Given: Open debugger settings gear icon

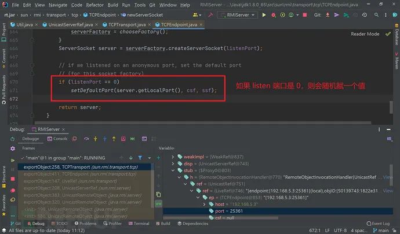Looking at the screenshot, I should point(13,148).
